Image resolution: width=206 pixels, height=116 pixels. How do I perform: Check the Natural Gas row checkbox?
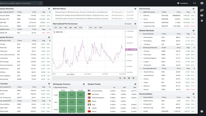tap(141, 101)
